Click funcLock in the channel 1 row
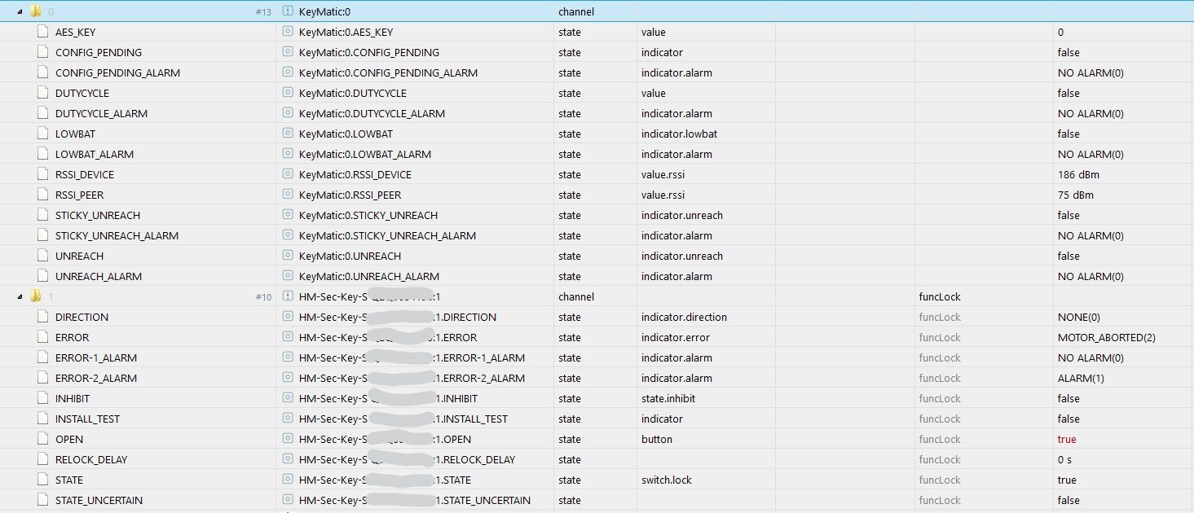This screenshot has width=1194, height=513. point(939,296)
